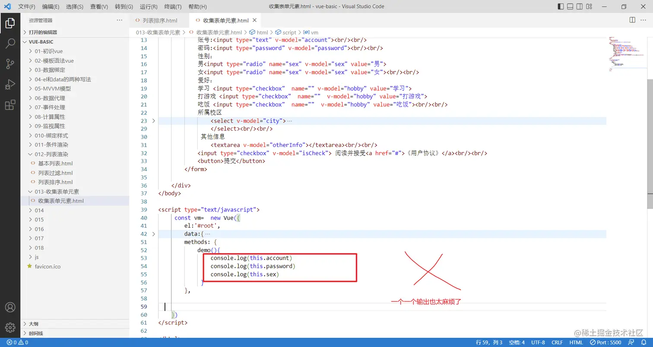Click breadcrumb html element
Image resolution: width=653 pixels, height=347 pixels.
coord(259,32)
